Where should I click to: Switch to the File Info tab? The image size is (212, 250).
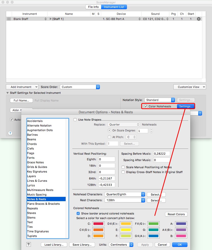(x=93, y=7)
